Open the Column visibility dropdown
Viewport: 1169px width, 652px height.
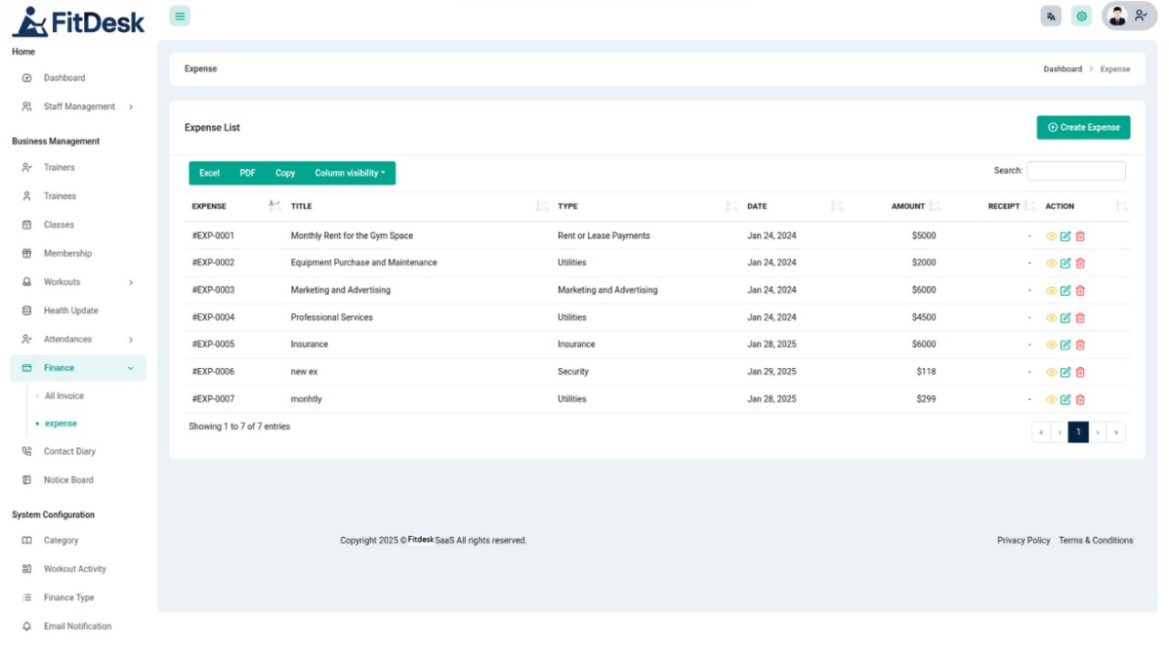[350, 174]
